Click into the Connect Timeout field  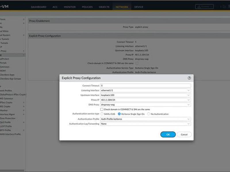(x=145, y=85)
